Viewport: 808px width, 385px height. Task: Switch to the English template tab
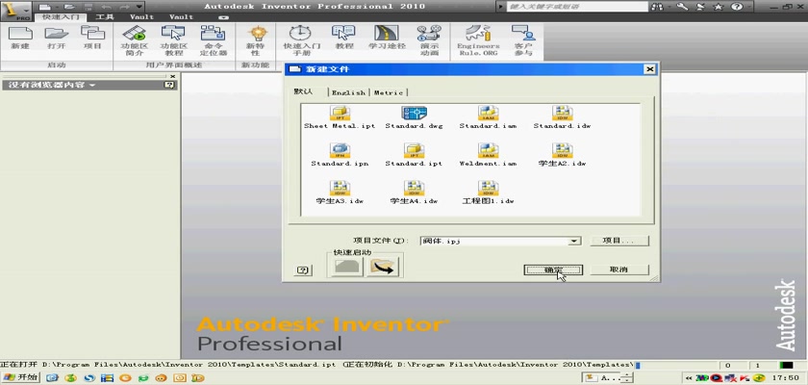[x=348, y=92]
